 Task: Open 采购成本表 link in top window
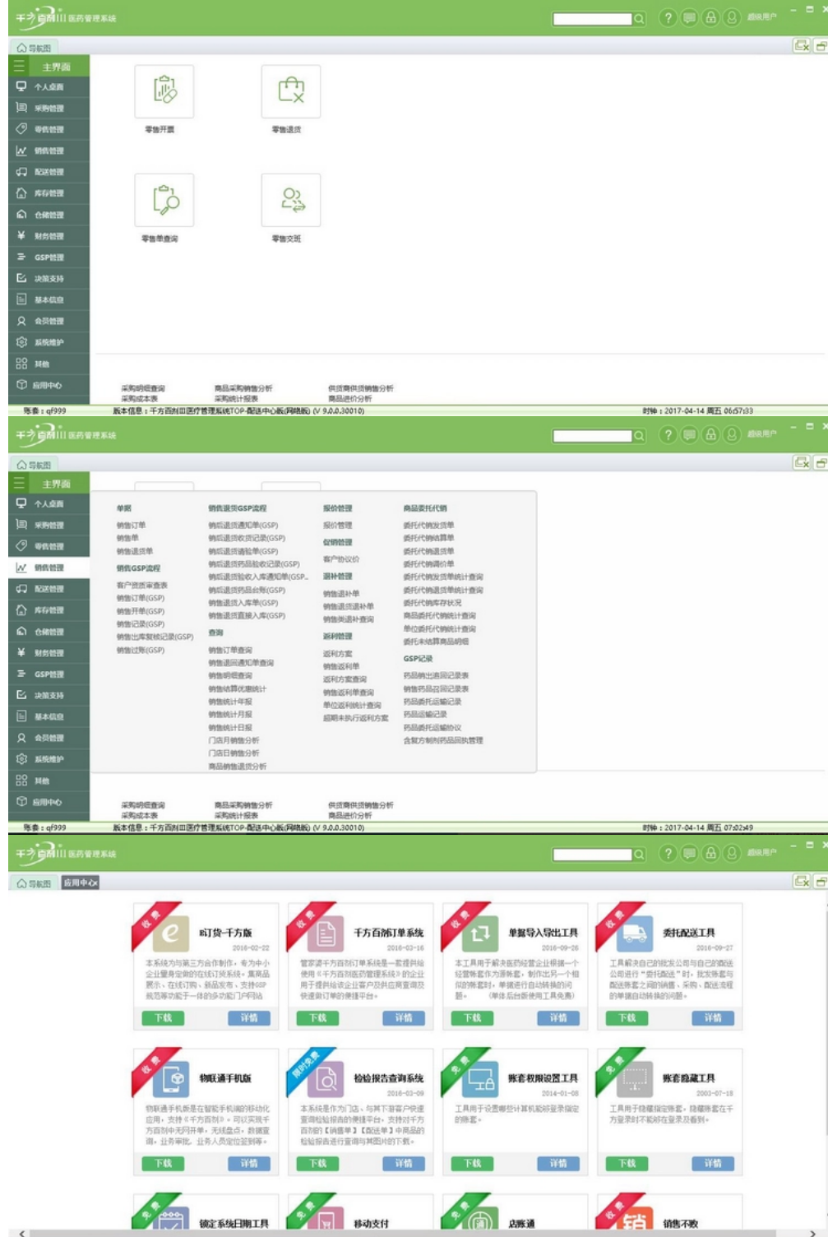(140, 399)
